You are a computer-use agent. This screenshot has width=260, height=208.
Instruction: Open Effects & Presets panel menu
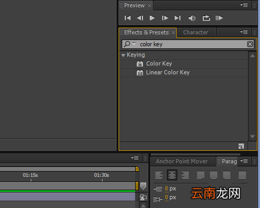tap(244, 32)
